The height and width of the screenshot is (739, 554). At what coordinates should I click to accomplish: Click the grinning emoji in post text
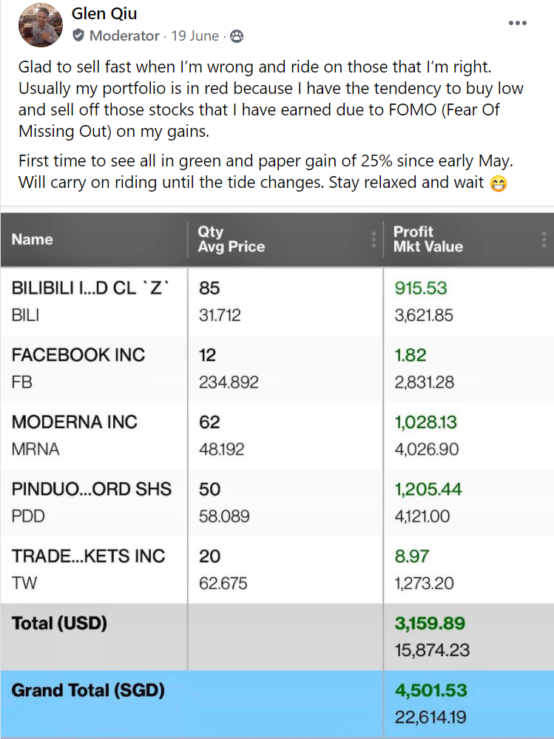[x=501, y=183]
